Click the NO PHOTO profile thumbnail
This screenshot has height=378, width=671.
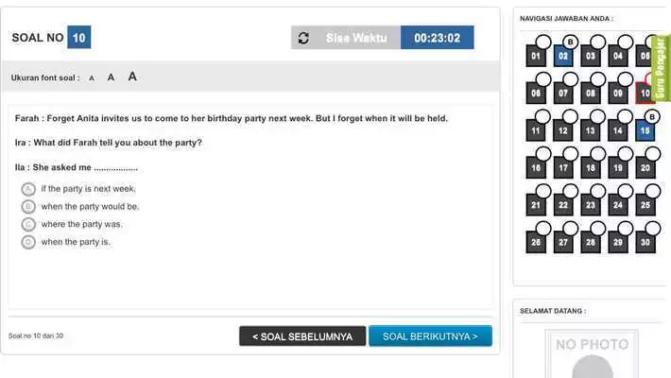592,354
